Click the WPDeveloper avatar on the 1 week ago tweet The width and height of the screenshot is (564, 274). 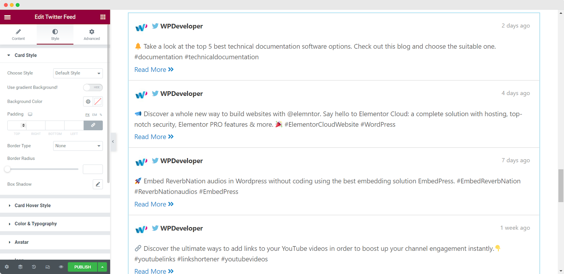141,229
